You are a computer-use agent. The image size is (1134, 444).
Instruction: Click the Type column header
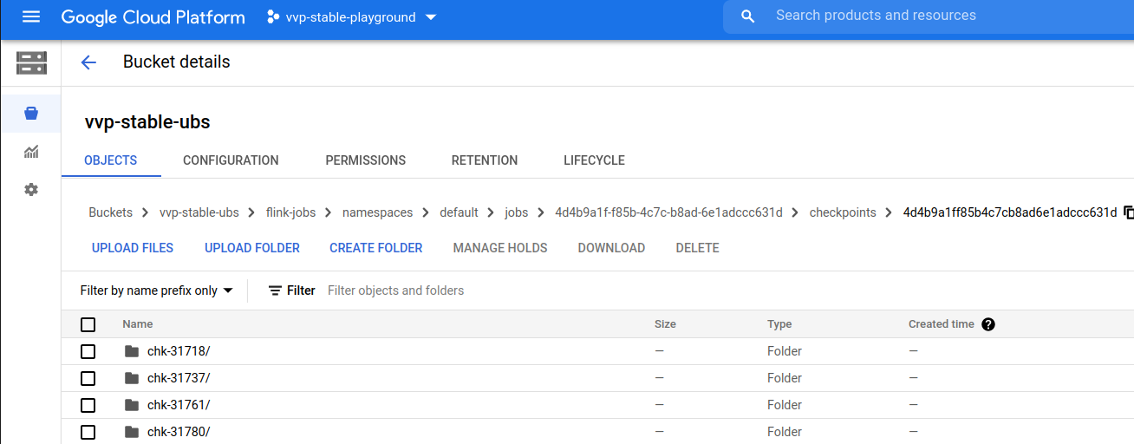[779, 324]
